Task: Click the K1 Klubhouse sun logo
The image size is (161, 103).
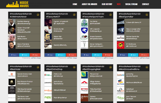Action: tap(121, 45)
